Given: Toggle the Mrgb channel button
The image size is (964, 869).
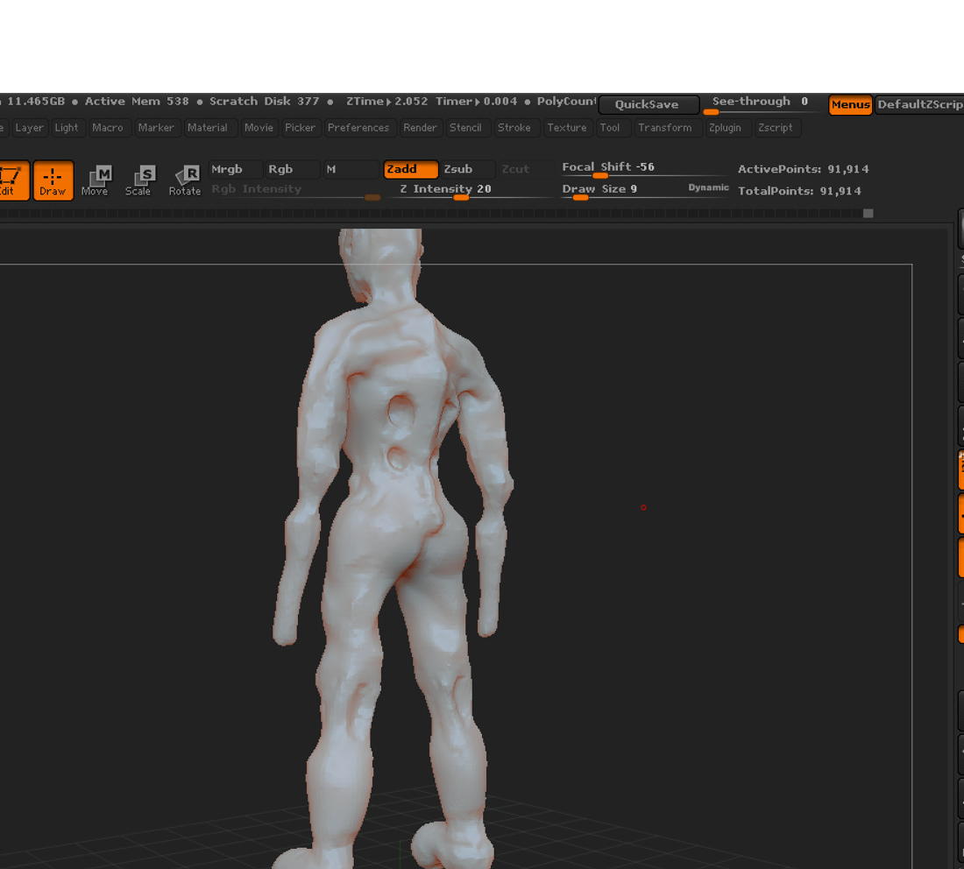Looking at the screenshot, I should 236,169.
